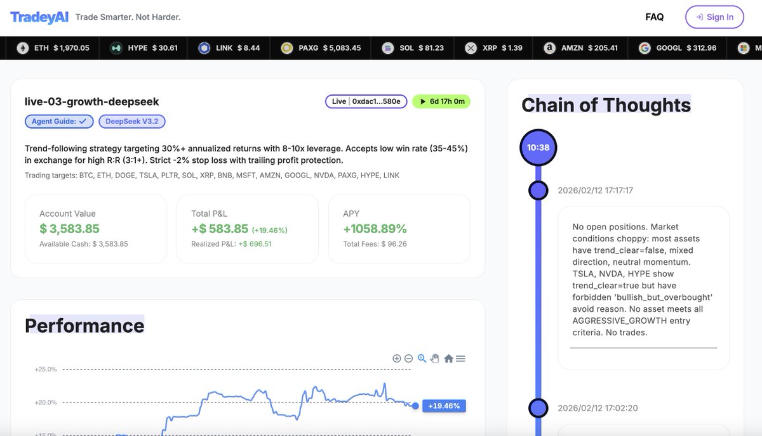Click the SOL ticker coin icon
Image resolution: width=762 pixels, height=436 pixels.
(x=387, y=48)
